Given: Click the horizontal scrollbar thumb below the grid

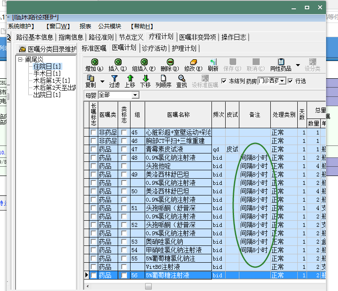Looking at the screenshot, I should coord(148,286).
